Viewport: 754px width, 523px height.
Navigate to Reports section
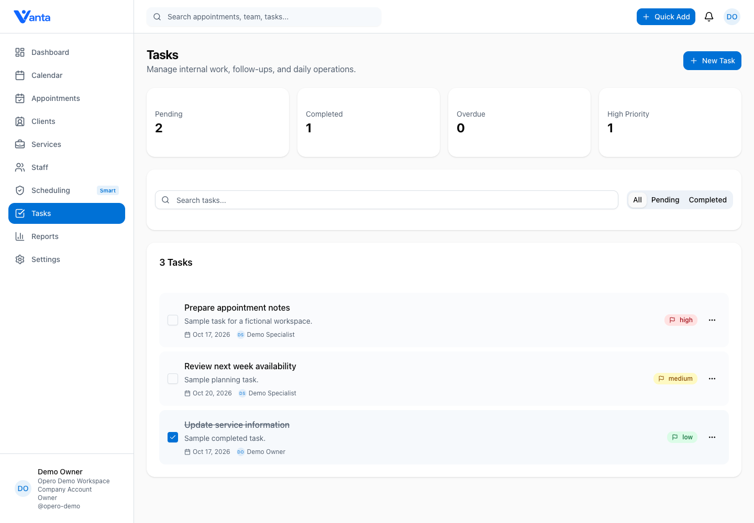point(66,236)
